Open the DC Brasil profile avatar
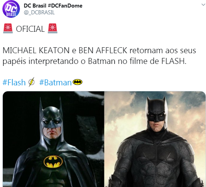Screen dimensions: 206x187 pos(11,9)
